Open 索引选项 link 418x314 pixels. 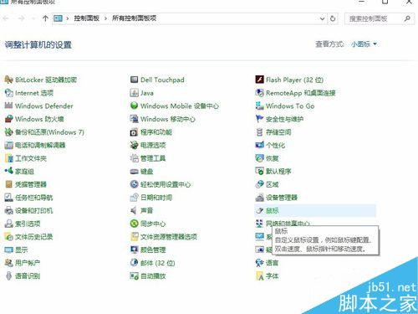(x=28, y=224)
